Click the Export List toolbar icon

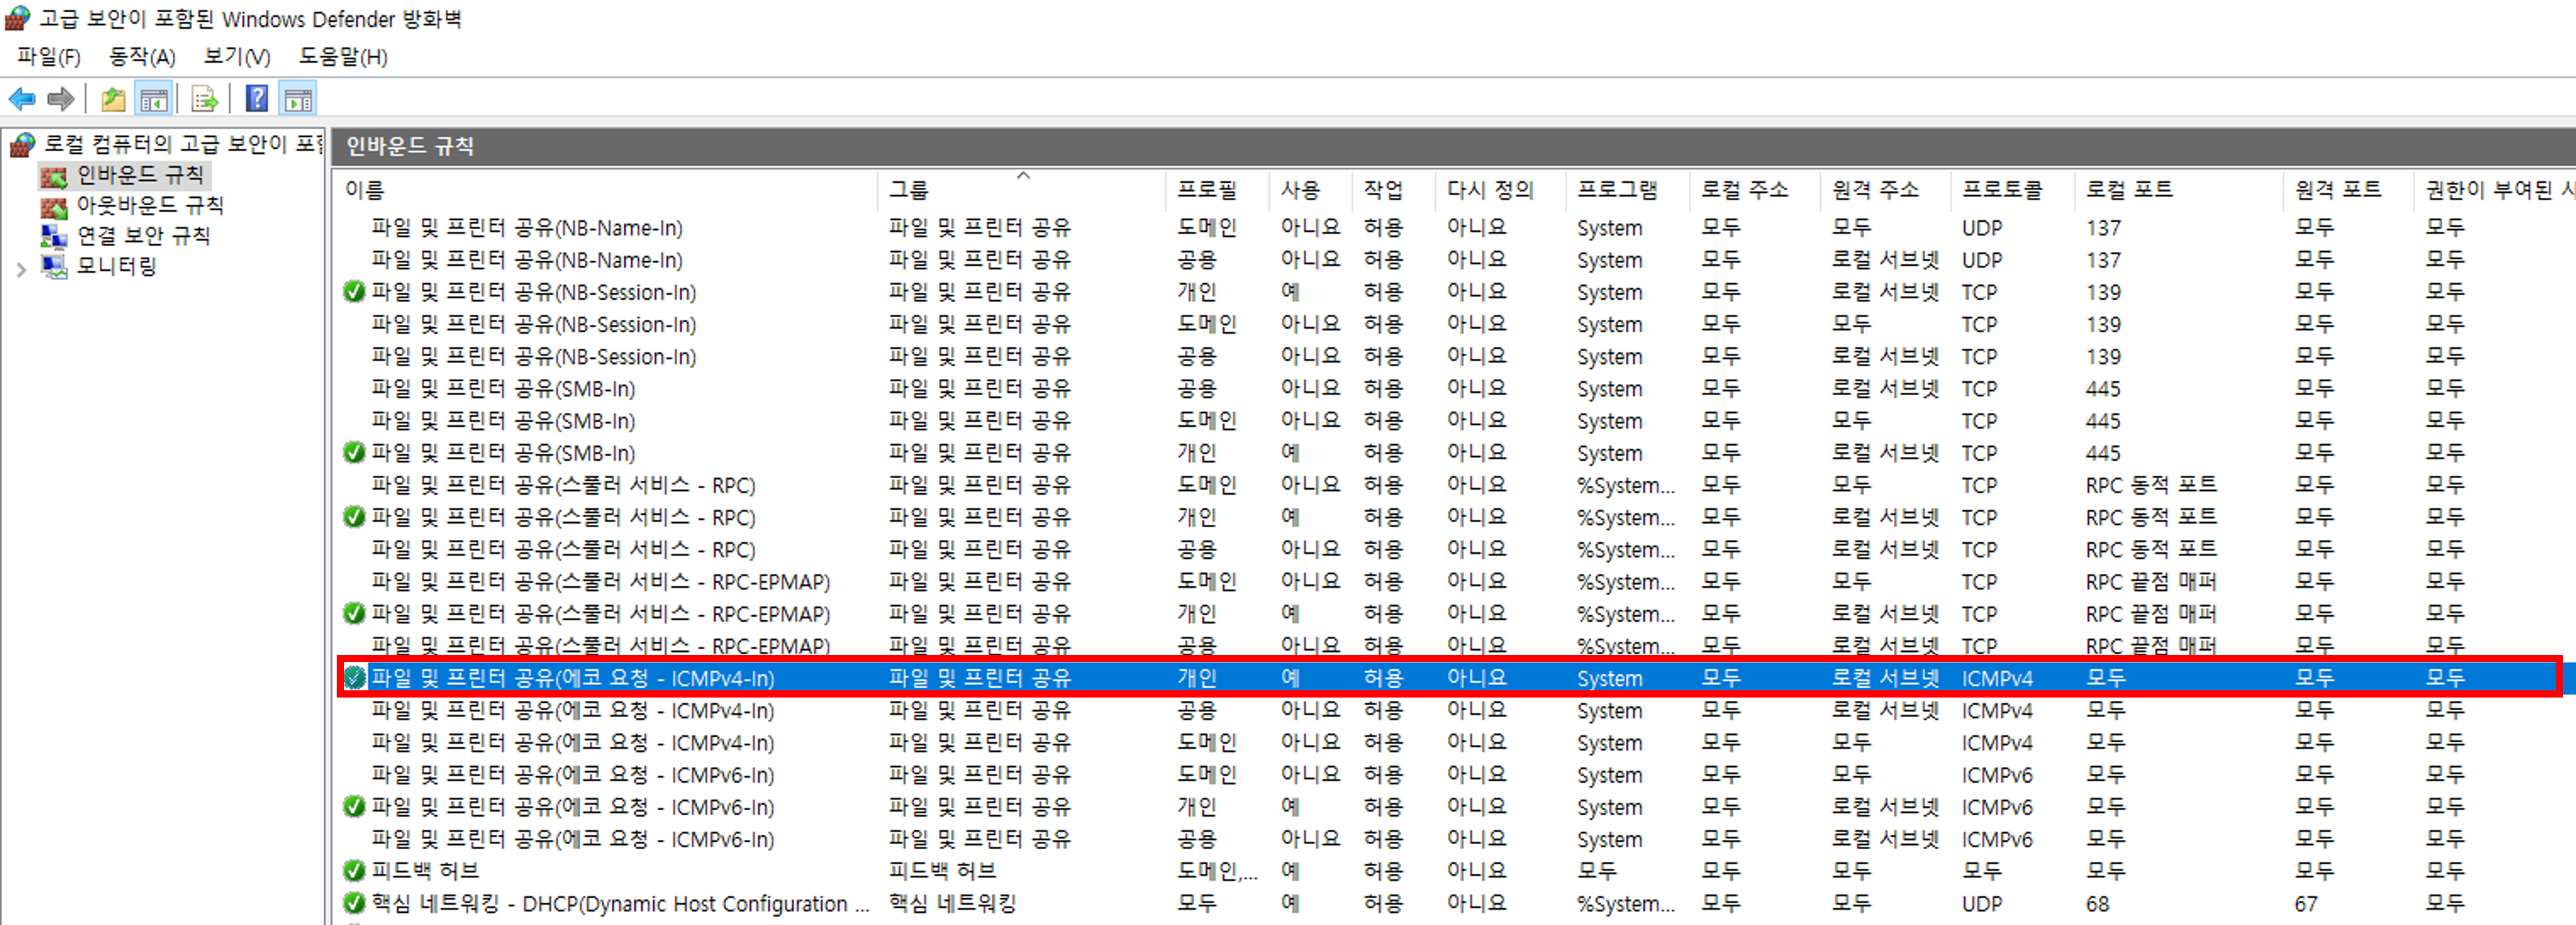click(x=204, y=99)
